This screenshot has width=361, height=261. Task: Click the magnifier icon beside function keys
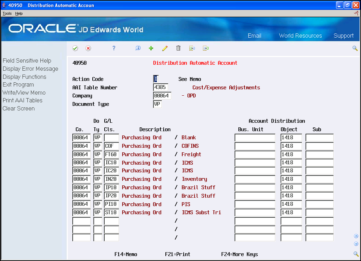[356, 254]
